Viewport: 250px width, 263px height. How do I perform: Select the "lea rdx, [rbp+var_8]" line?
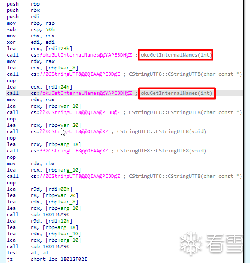(x=43, y=202)
